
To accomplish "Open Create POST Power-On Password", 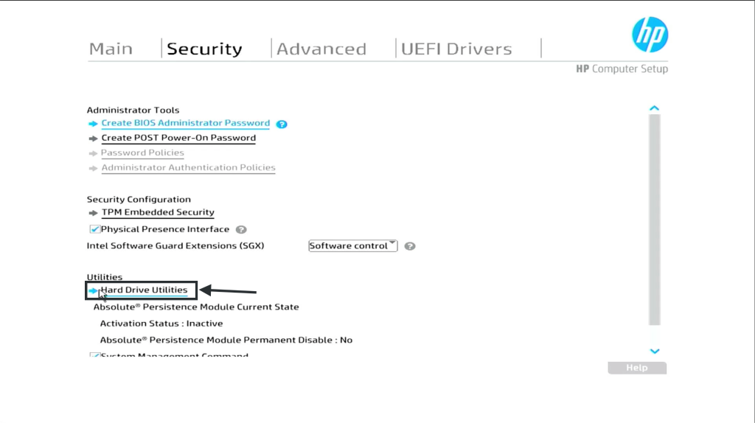I will pyautogui.click(x=178, y=138).
